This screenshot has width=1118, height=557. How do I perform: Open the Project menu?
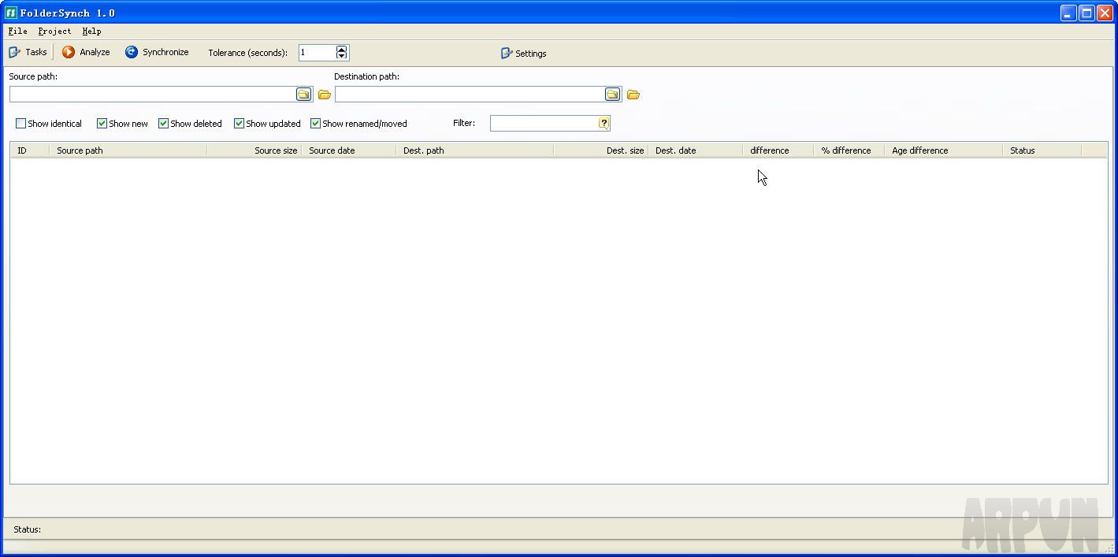point(54,32)
